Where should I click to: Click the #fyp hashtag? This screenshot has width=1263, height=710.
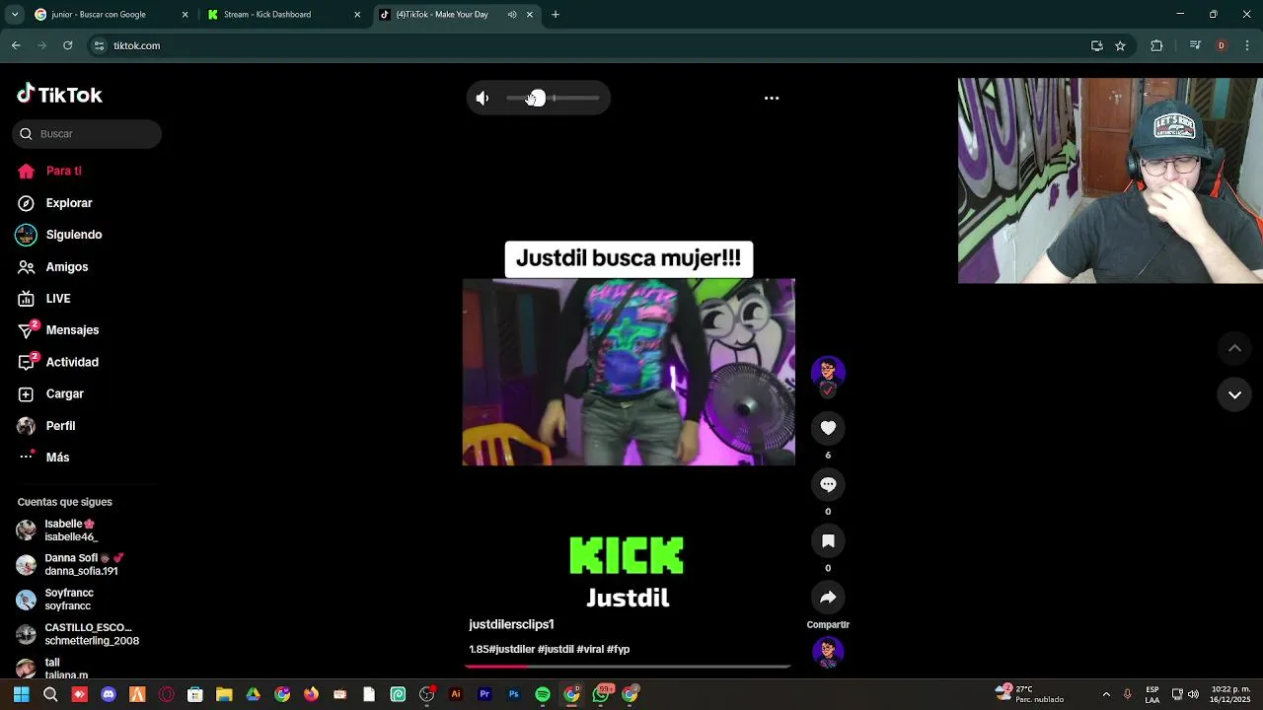618,649
